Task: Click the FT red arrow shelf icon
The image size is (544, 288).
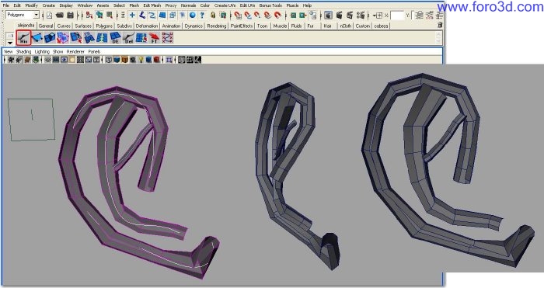Action: [154, 38]
